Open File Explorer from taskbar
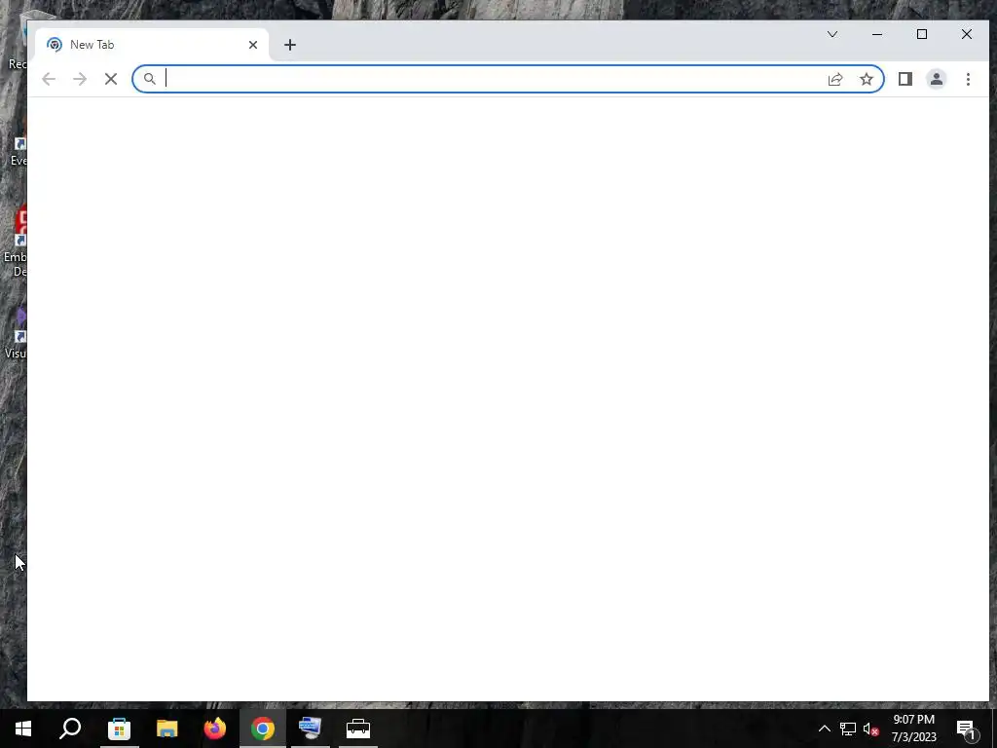 coord(167,729)
